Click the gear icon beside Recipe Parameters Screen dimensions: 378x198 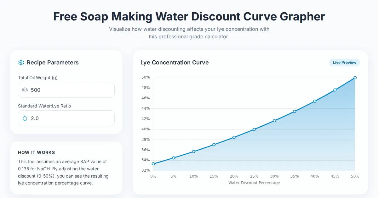(21, 63)
